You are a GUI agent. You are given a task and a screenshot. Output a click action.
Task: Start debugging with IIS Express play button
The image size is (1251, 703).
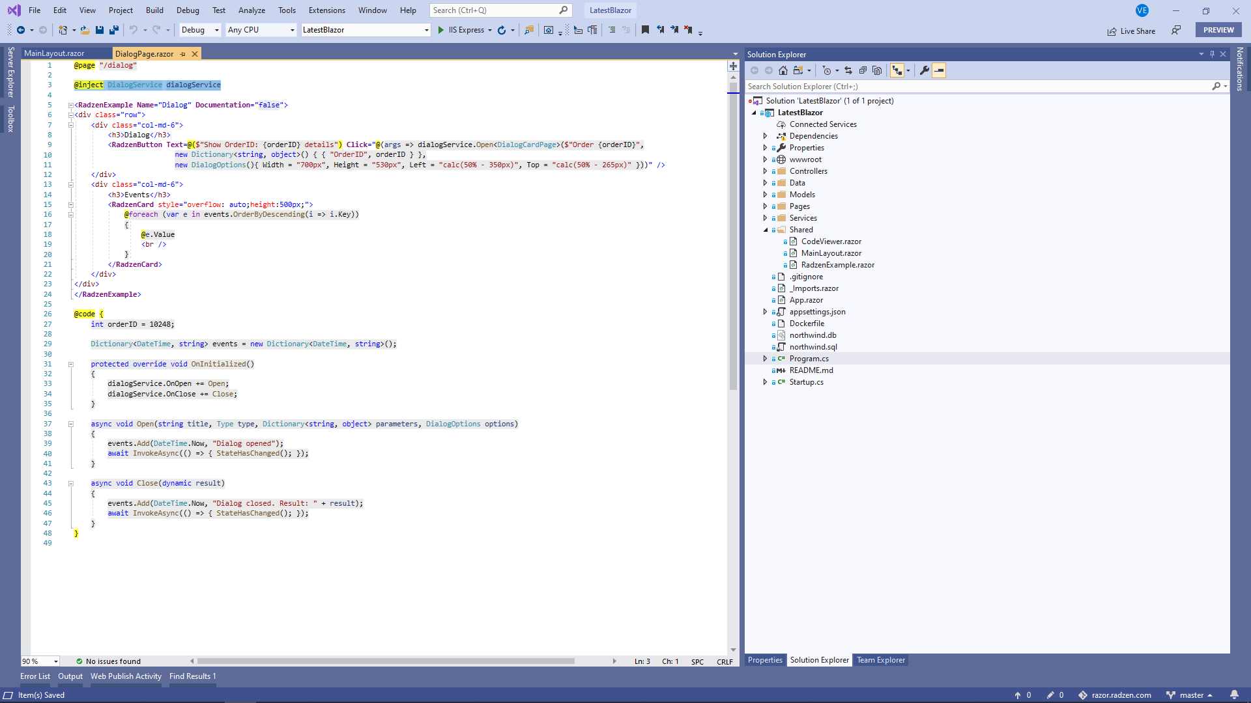[441, 30]
